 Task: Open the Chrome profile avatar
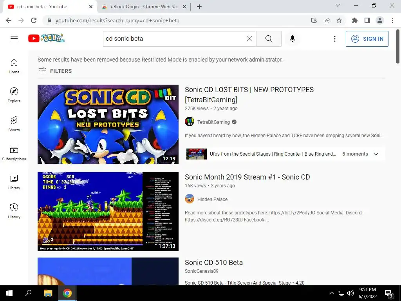tap(380, 20)
